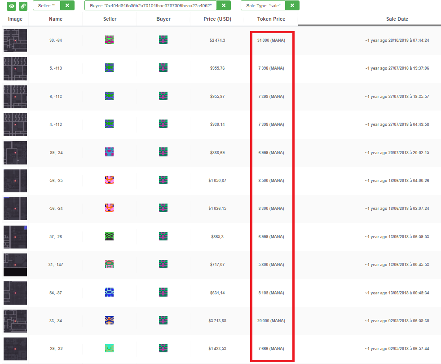Click seller avatar for parcel 33, -84

pos(109,320)
